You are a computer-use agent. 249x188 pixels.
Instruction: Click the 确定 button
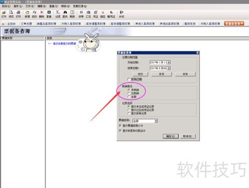coord(171,136)
